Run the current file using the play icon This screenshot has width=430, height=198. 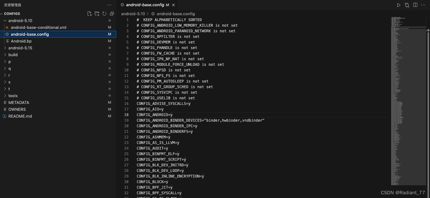(x=399, y=5)
